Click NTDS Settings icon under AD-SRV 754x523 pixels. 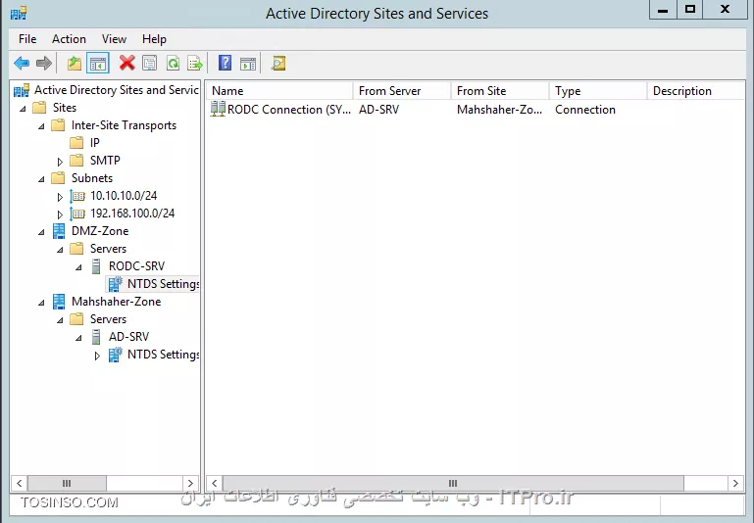point(115,355)
